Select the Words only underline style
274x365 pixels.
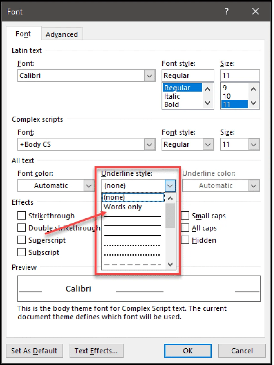[122, 207]
